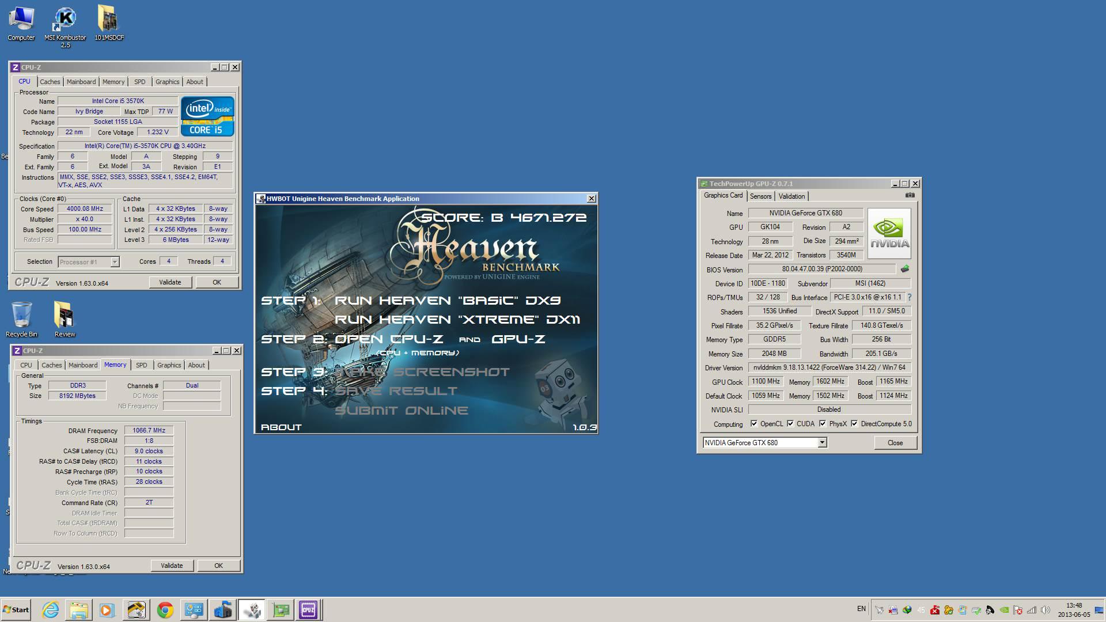Open About tab in bottom CPU-Z window
The width and height of the screenshot is (1106, 622).
pos(196,365)
